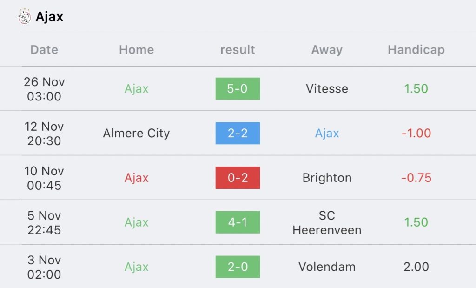Open the Ajax team title

(x=49, y=17)
